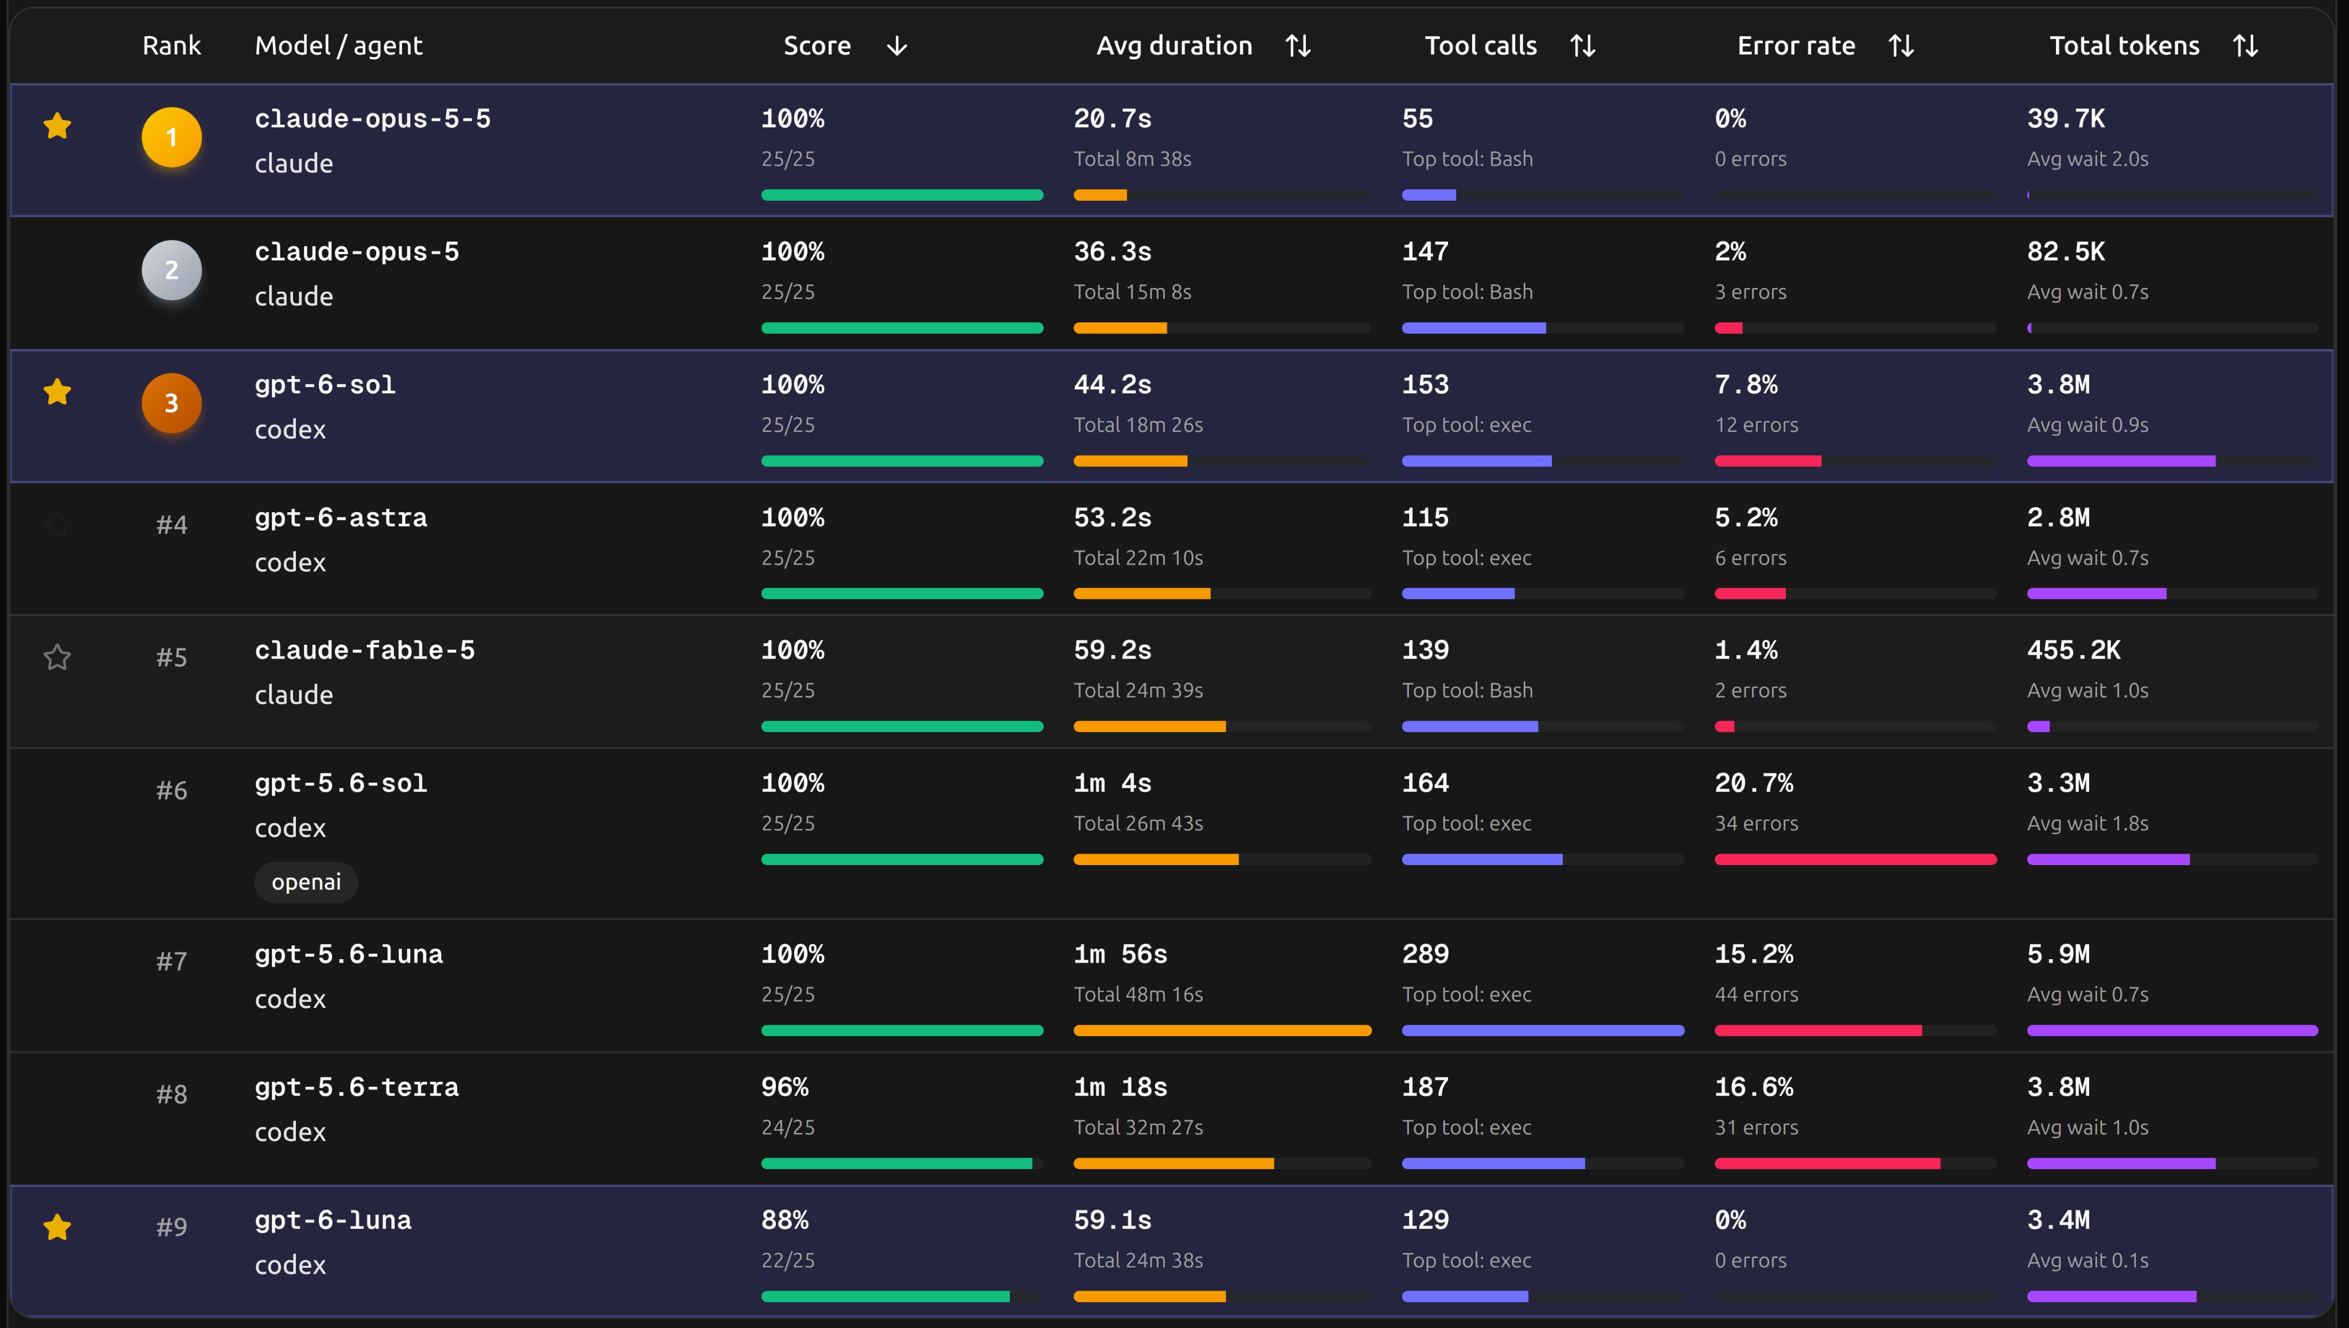Viewport: 2349px width, 1328px height.
Task: Click the gold rank 1 medal
Action: tap(171, 138)
